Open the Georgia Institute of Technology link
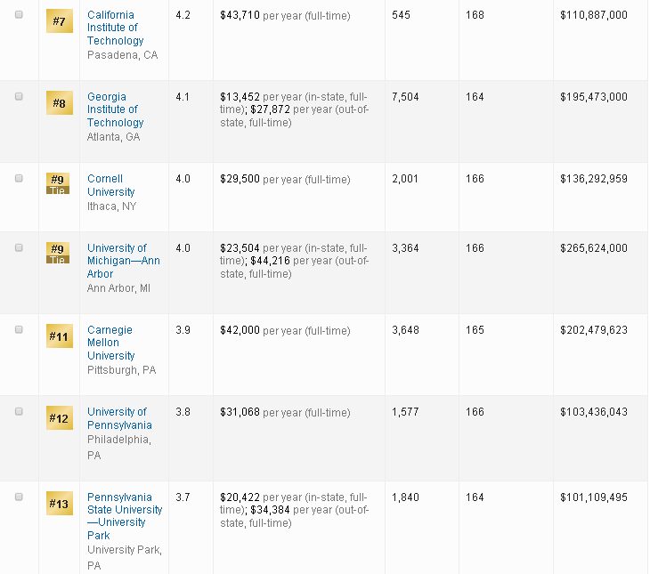The width and height of the screenshot is (650, 574). pyautogui.click(x=115, y=109)
